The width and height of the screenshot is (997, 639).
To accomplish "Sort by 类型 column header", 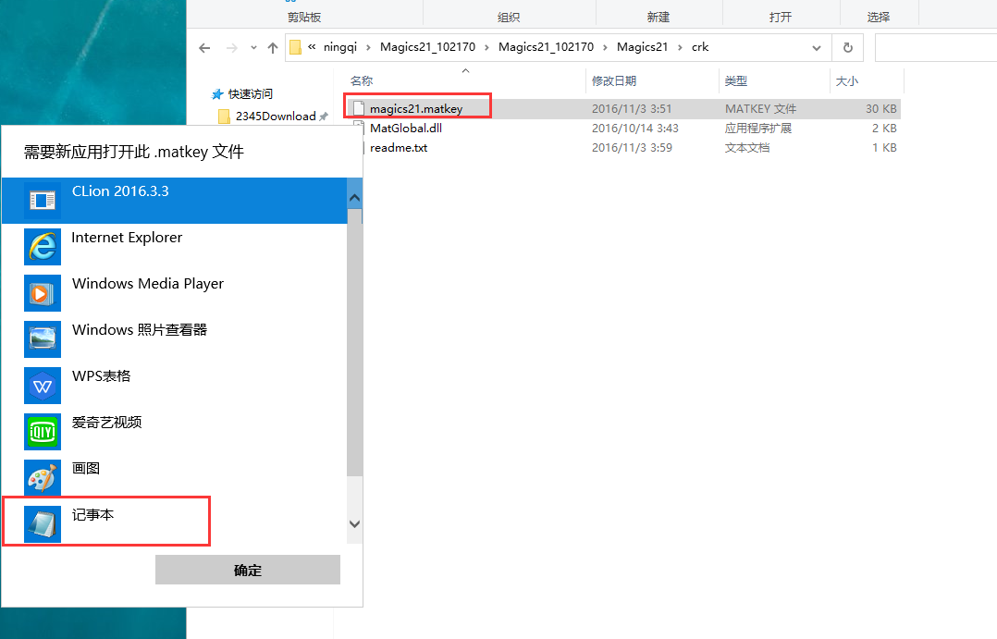I will pyautogui.click(x=735, y=80).
